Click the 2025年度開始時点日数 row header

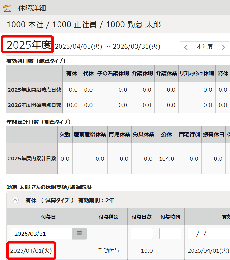34,90
